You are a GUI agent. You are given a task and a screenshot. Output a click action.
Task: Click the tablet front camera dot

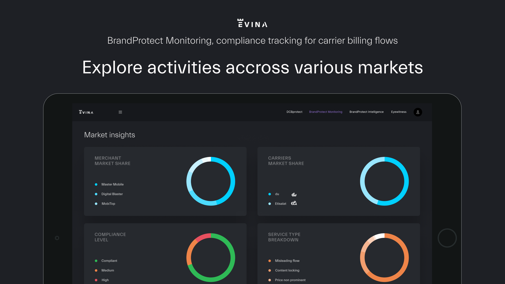tap(57, 238)
